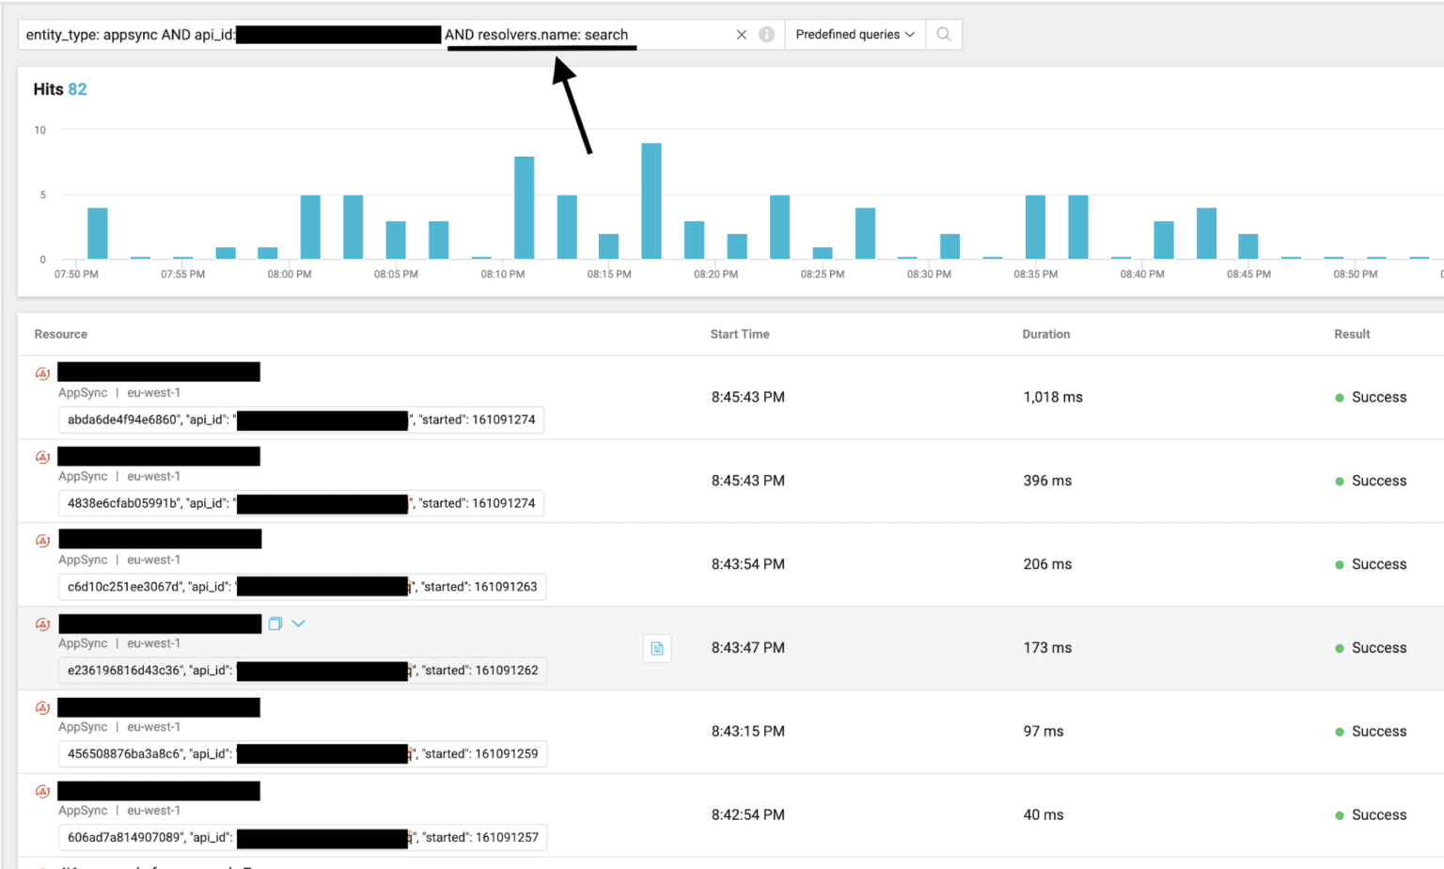Click the Duration column header
Image resolution: width=1444 pixels, height=869 pixels.
tap(1045, 334)
